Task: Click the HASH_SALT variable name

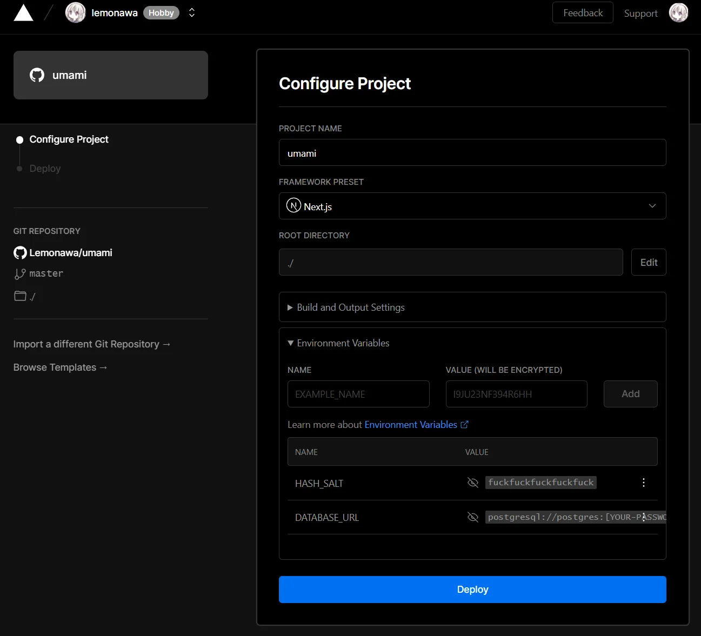Action: tap(319, 484)
